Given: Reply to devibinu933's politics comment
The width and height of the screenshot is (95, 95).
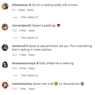Looking at the screenshot, I should [x=32, y=55].
